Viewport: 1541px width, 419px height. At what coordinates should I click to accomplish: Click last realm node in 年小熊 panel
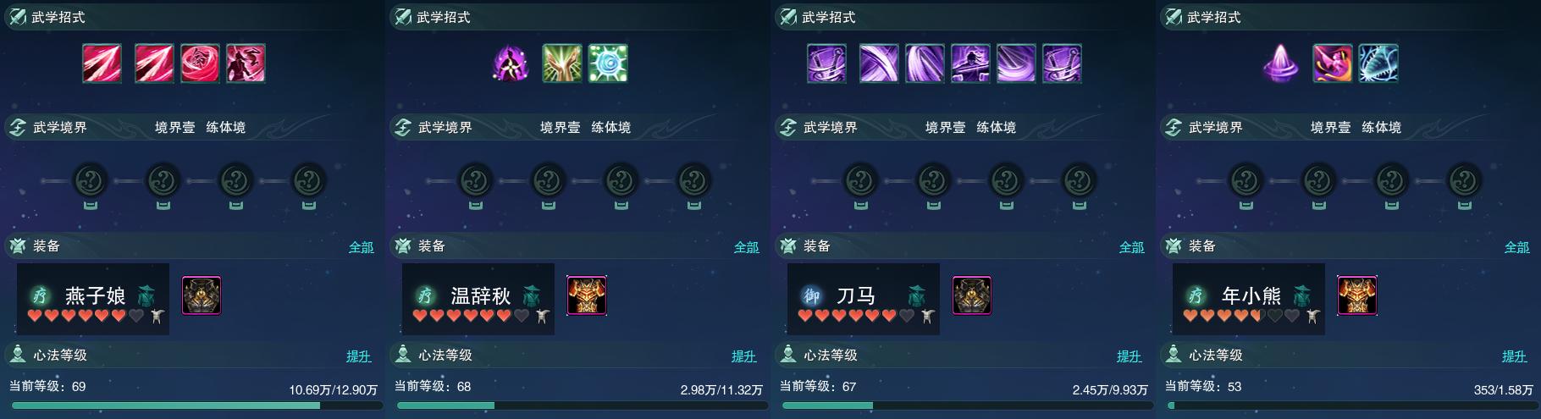point(1464,181)
